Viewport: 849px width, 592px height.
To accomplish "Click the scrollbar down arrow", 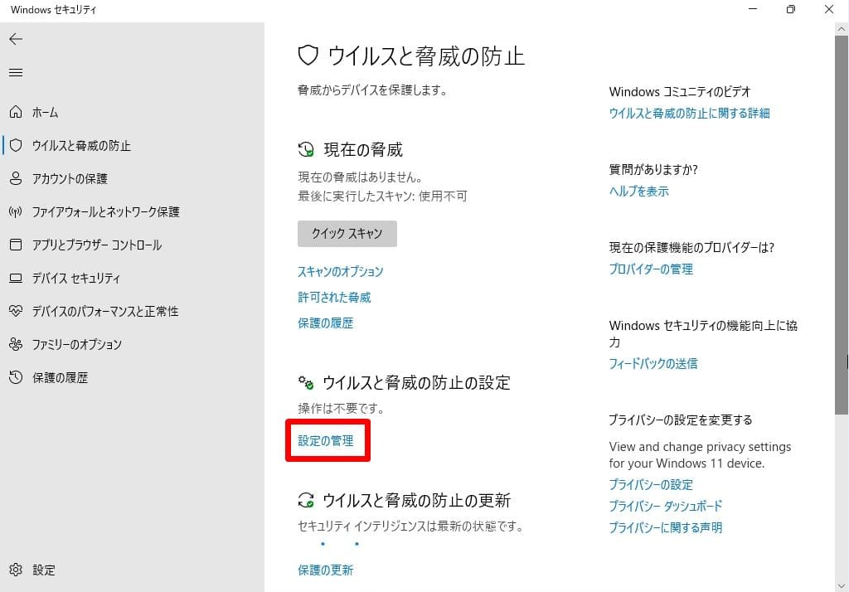I will pyautogui.click(x=842, y=585).
